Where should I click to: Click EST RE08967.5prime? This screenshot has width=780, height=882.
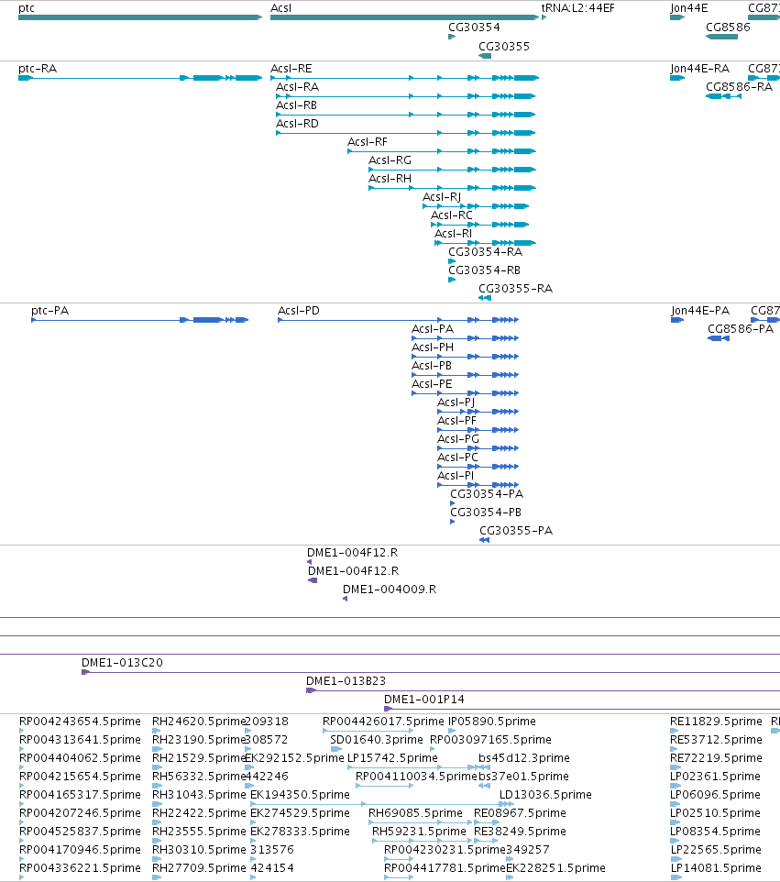pos(521,813)
